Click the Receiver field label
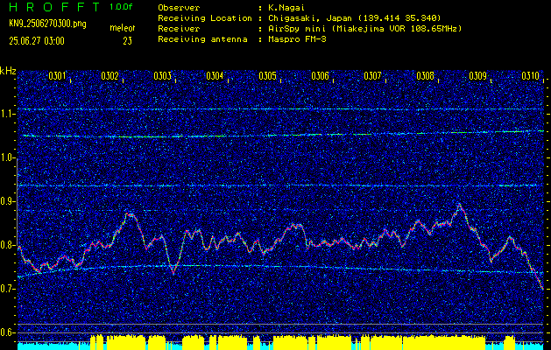The width and height of the screenshot is (551, 350). pos(179,29)
